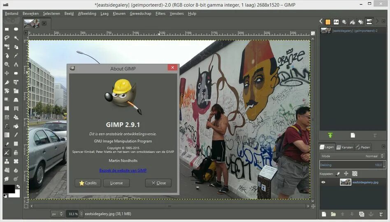The height and width of the screenshot is (222, 390).
Task: Select the Bucket Fill tool
Action: pyautogui.click(x=16, y=126)
